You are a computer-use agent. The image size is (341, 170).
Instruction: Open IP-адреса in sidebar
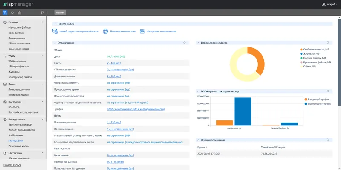click(x=14, y=107)
